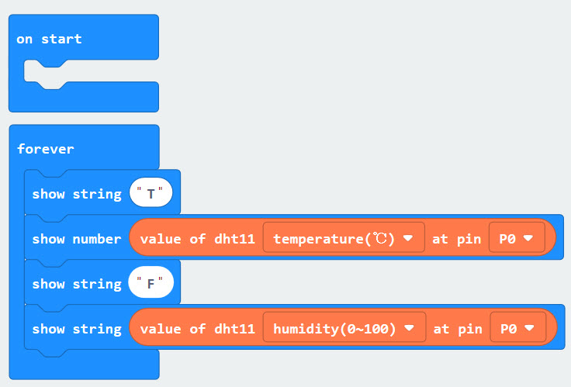Click the "at pin" text in the humidity block
The image size is (571, 387).
pos(458,329)
